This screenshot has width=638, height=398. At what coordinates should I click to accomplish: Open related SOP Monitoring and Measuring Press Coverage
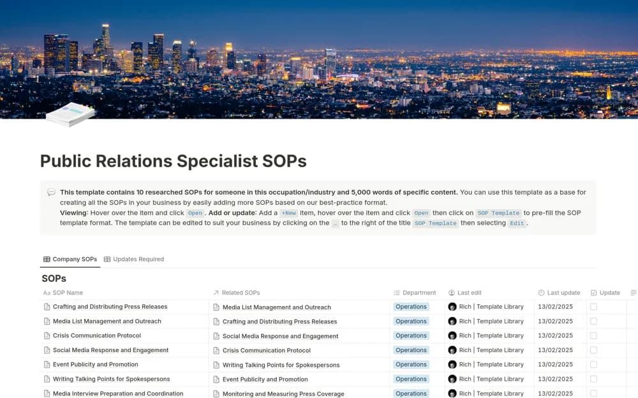click(283, 394)
